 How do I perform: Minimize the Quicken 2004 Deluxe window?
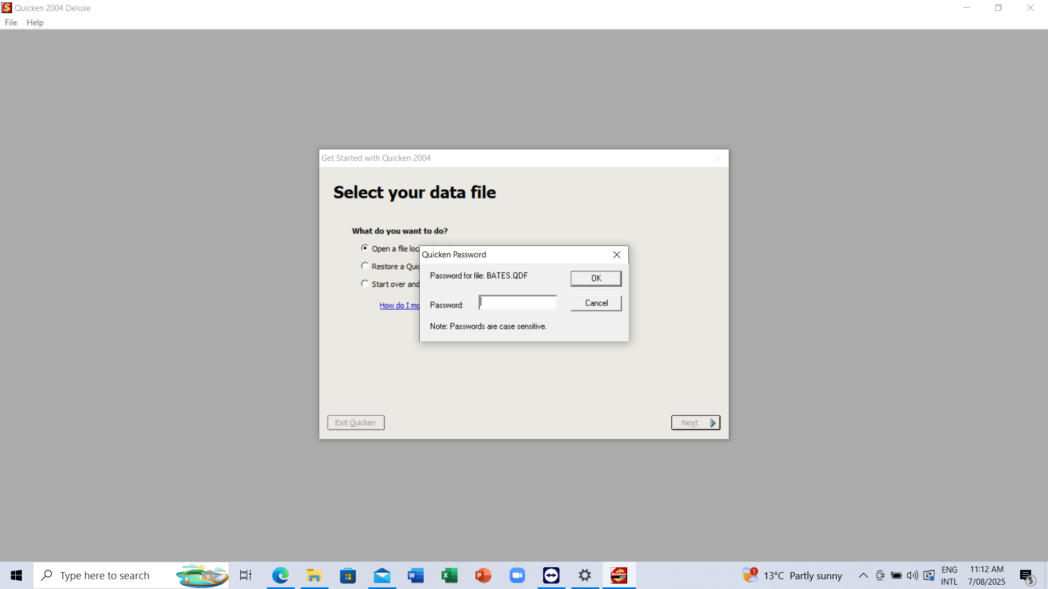pos(967,8)
